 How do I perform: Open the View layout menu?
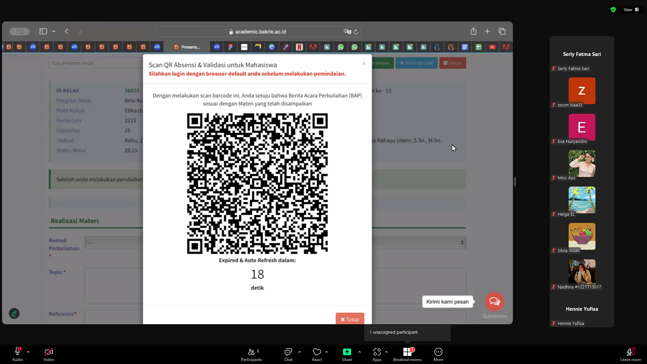tap(631, 10)
